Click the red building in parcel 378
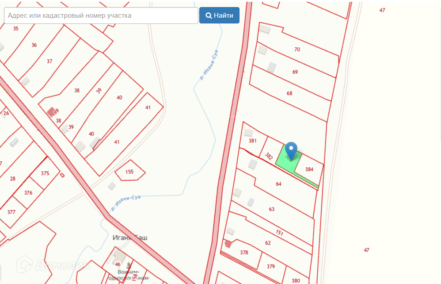This screenshot has width=441, height=284. (x=228, y=244)
